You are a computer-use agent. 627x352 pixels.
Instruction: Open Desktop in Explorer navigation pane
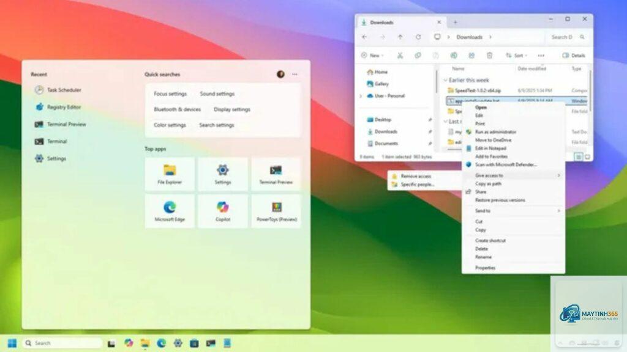(x=378, y=119)
